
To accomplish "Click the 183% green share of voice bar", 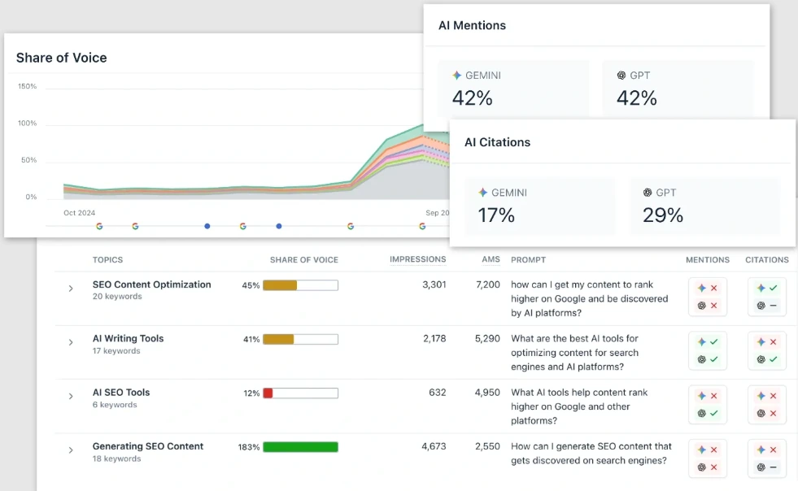I will [x=300, y=447].
